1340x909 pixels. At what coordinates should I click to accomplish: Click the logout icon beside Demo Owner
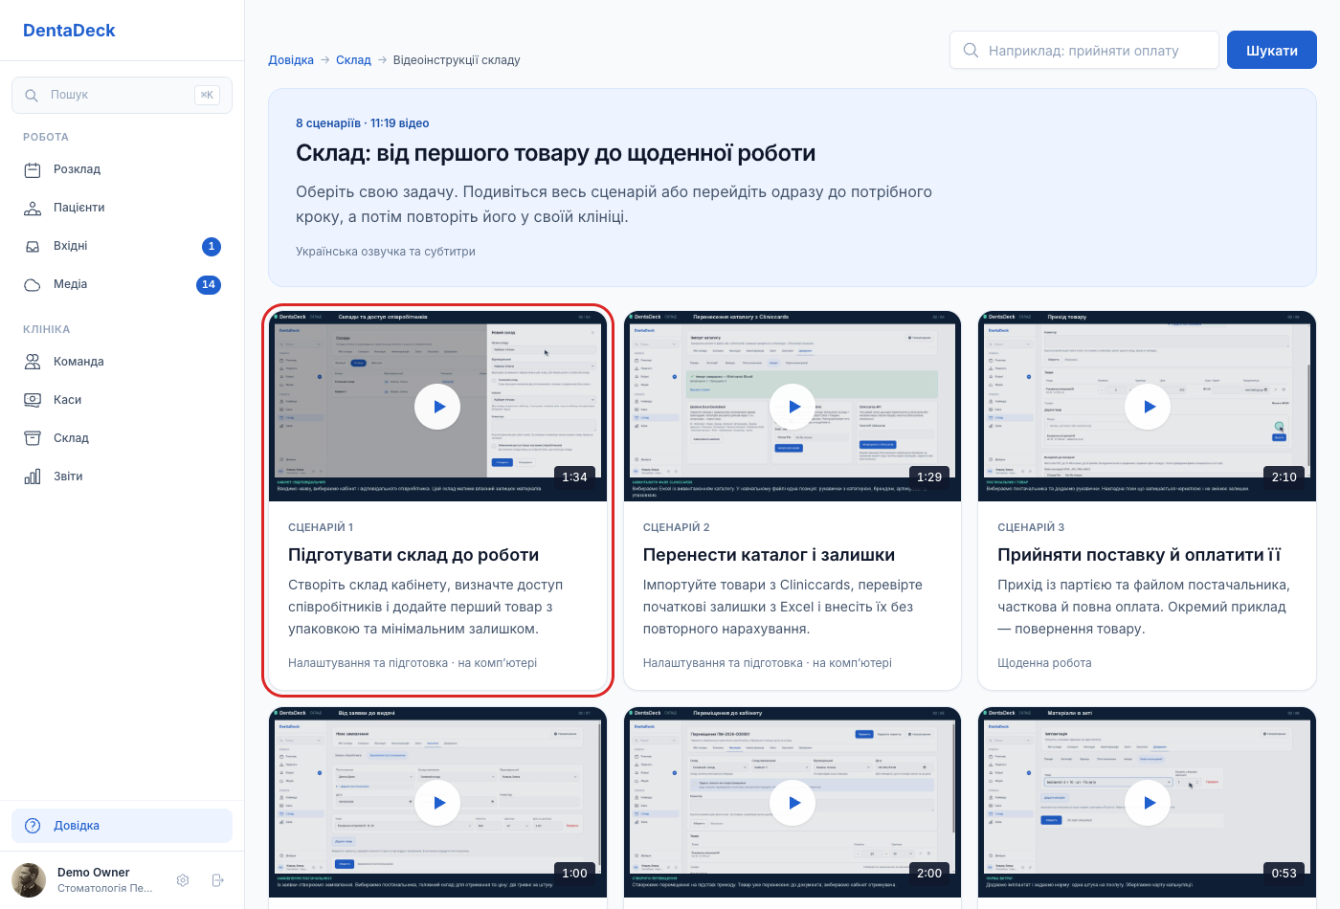[x=217, y=880]
